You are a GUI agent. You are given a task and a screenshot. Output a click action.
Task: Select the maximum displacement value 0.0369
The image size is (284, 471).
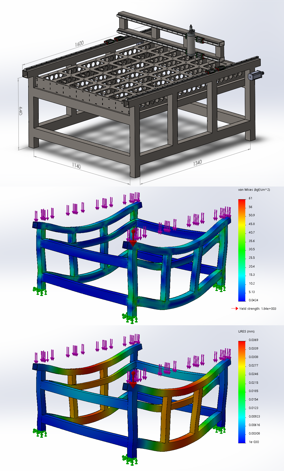click(x=254, y=340)
